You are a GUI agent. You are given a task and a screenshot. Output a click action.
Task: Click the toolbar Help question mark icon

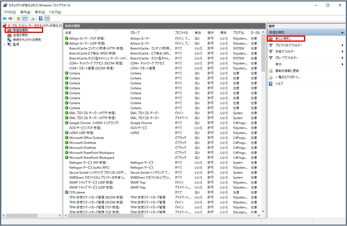click(41, 18)
